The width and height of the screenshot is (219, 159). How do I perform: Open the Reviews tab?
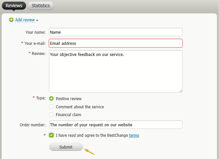pyautogui.click(x=14, y=6)
